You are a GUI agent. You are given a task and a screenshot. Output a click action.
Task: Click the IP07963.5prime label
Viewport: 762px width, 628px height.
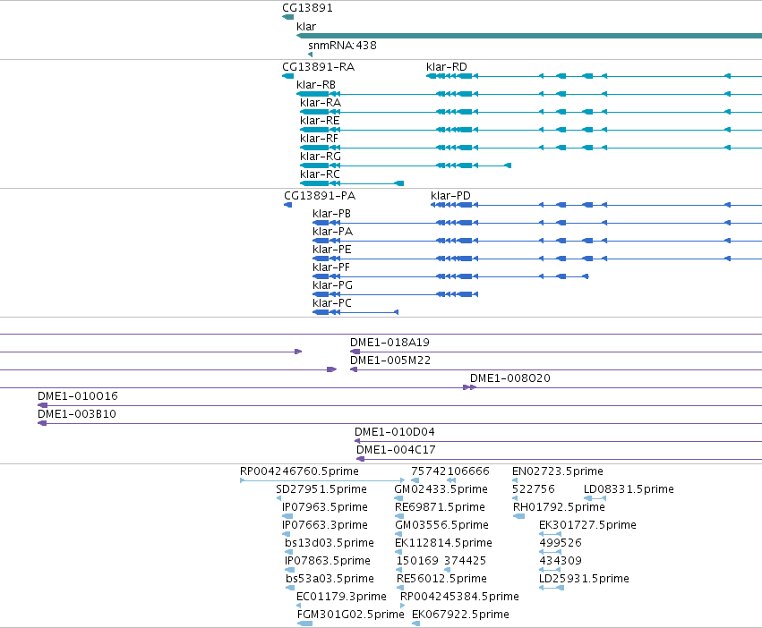(x=325, y=507)
